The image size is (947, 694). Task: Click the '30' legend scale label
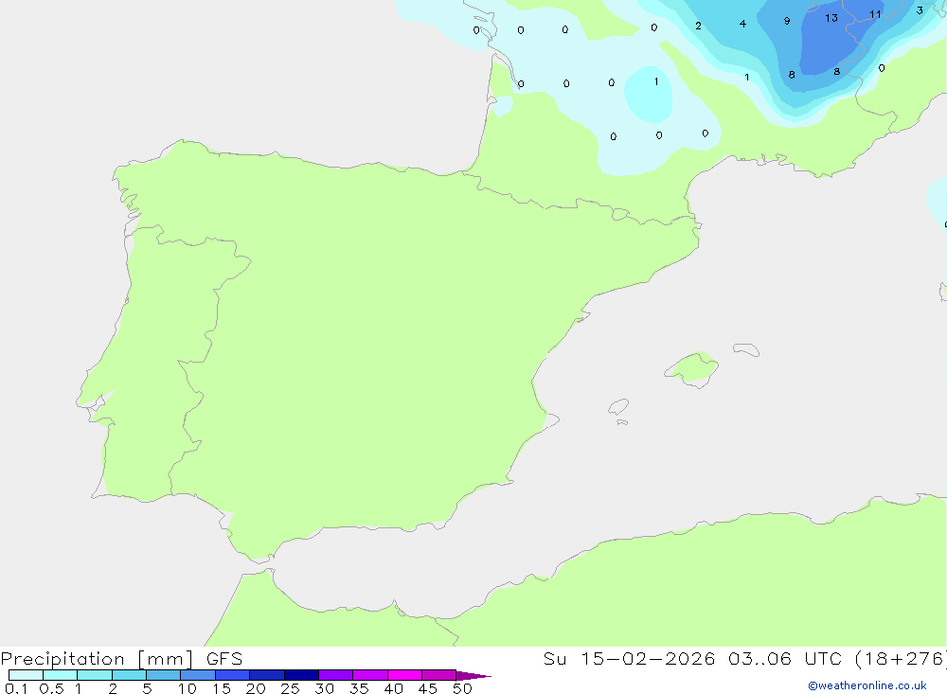coord(324,688)
